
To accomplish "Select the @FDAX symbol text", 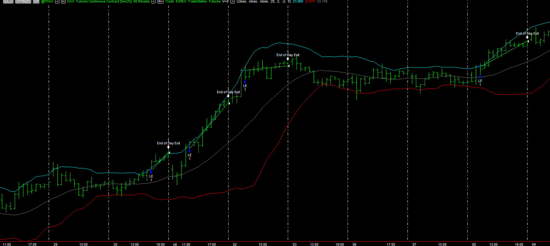I will (x=47, y=2).
